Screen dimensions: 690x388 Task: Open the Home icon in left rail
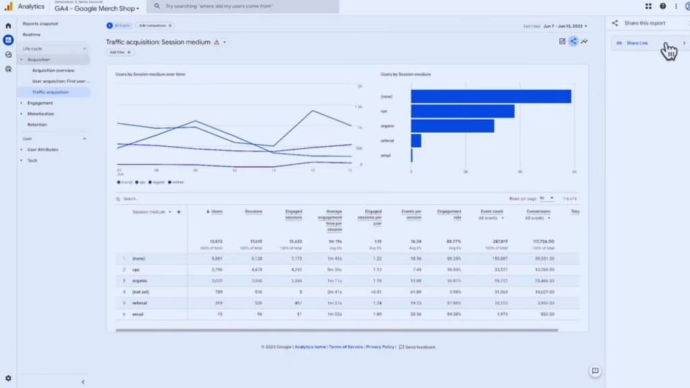tap(8, 26)
